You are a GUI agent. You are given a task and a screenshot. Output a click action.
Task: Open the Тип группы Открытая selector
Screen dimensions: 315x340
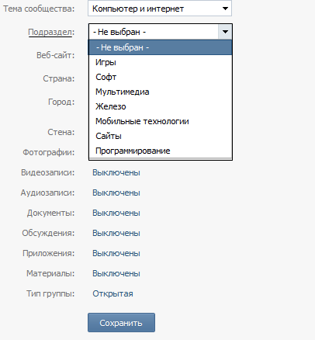[x=112, y=293]
